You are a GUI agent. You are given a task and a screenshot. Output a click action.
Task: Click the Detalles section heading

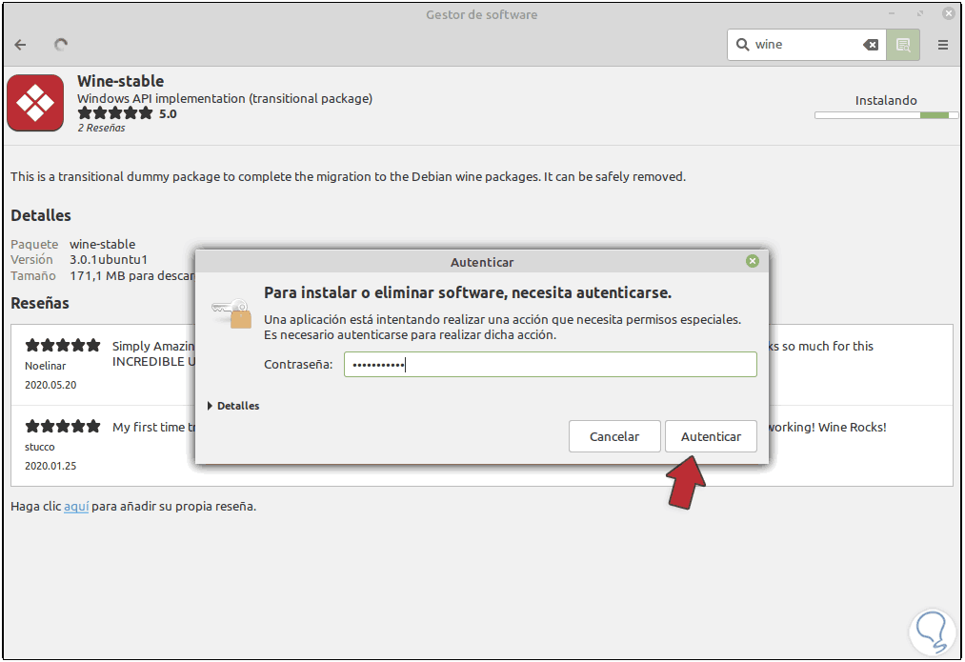pyautogui.click(x=41, y=215)
